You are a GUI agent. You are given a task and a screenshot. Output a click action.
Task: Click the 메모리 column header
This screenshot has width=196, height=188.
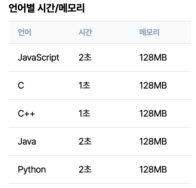pyautogui.click(x=149, y=32)
